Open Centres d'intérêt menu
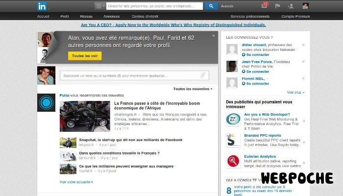Screen dimensions: 343x196 (145, 16)
